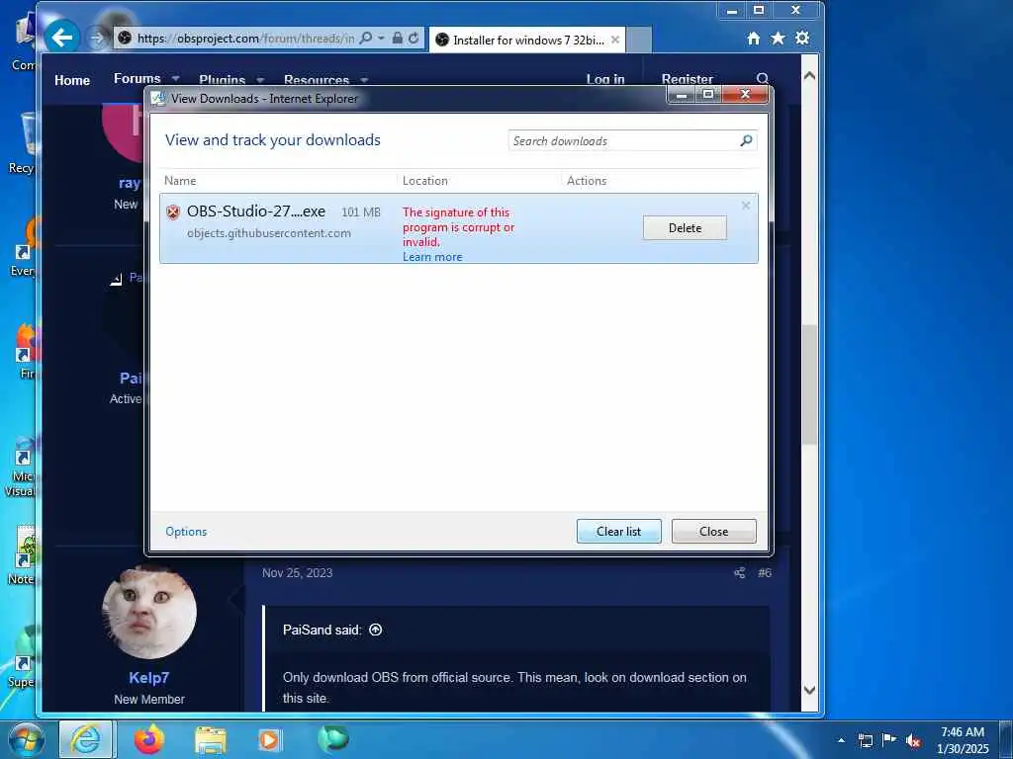Click the View Downloads title bar icon
Screen dimensions: 1013x759
click(157, 98)
